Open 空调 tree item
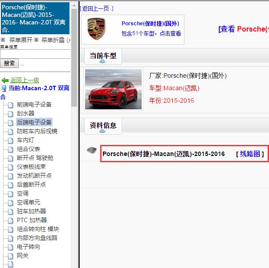Image resolution: width=269 pixels, height=268 pixels. click(23, 193)
